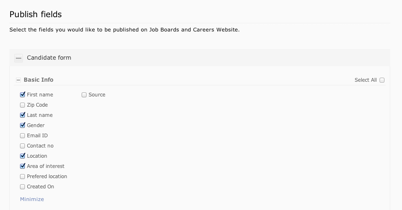Click the Basic Info heading text
The width and height of the screenshot is (402, 210).
point(38,80)
